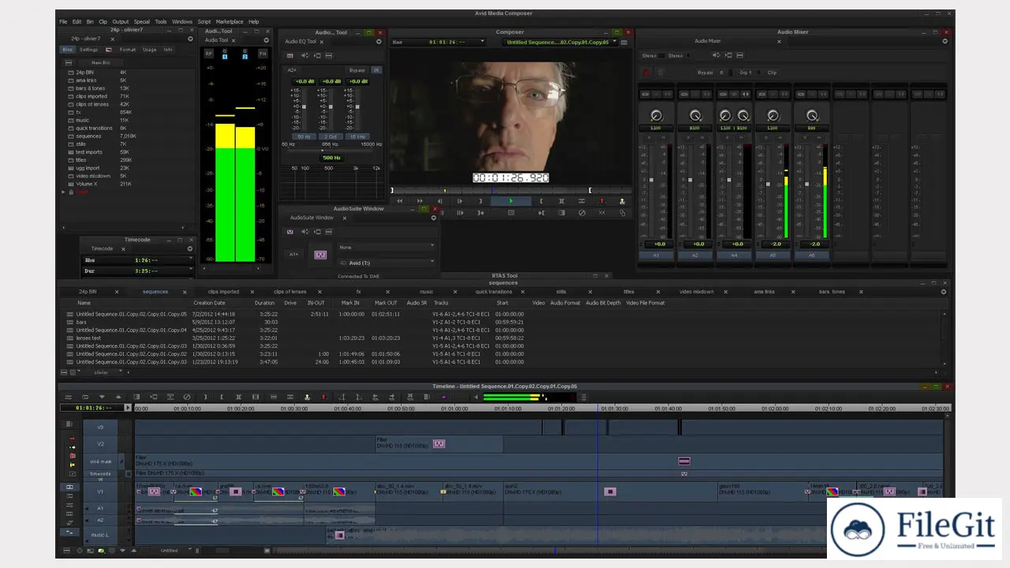Switch to the clips imported bin tab
1010x568 pixels.
(223, 292)
